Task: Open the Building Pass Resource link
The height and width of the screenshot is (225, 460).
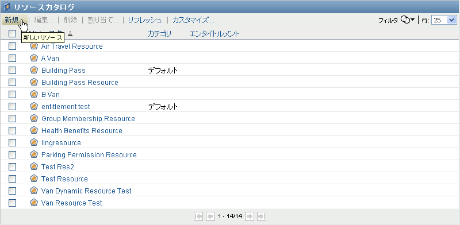Action: click(80, 82)
